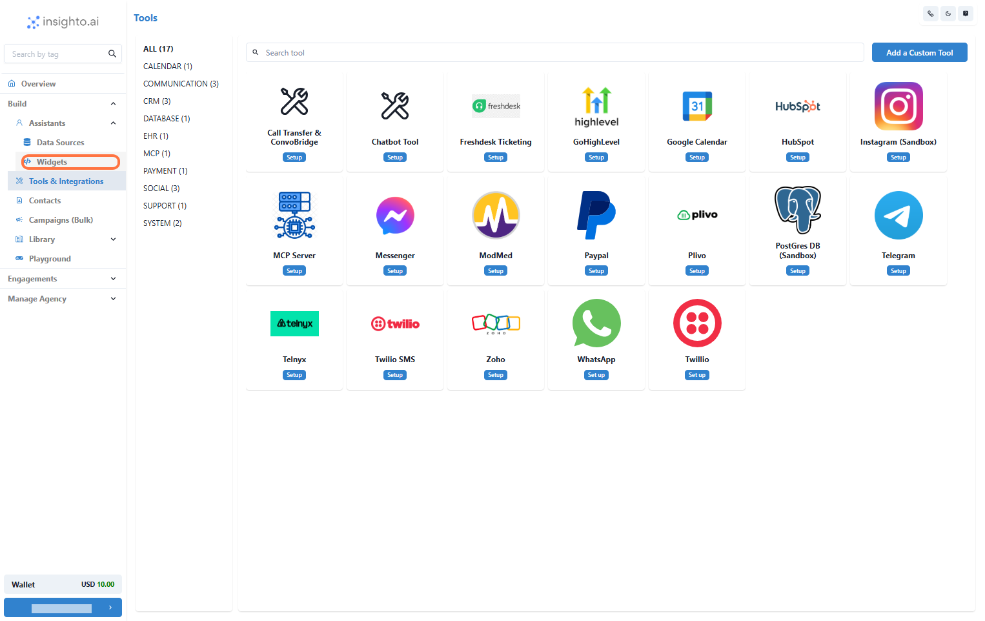Viewport: 985px width, 621px height.
Task: Select the GoHighLevel arrows logo
Action: coord(596,107)
